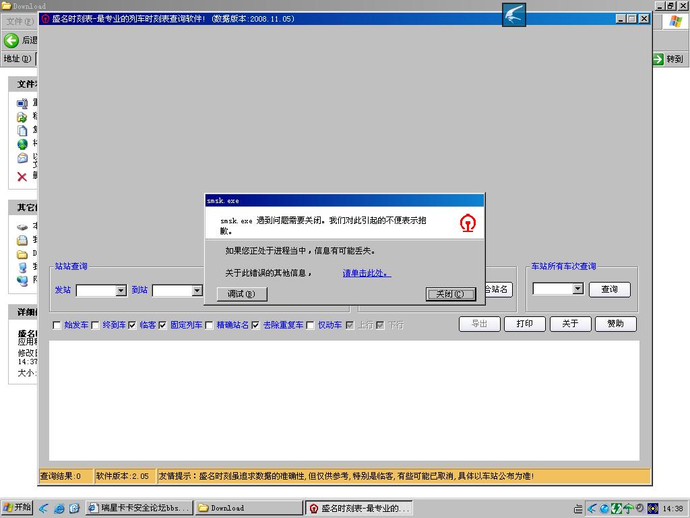Click the 查询结果:0 status bar entry
Viewport: 690px width, 518px height.
[x=66, y=476]
